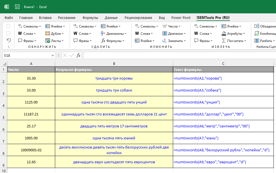Expand the Посчитать dropdown
Screen dimensions: 276x173
point(234,41)
